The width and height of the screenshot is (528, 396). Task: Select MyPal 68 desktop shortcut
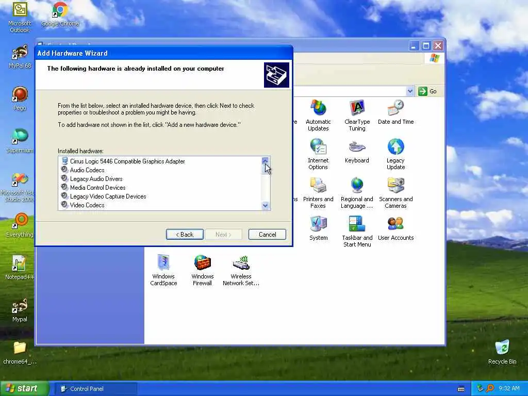(x=20, y=57)
